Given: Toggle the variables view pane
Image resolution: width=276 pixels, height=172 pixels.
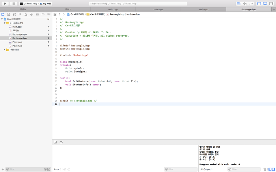Looking at the screenshot, I should (270, 169).
